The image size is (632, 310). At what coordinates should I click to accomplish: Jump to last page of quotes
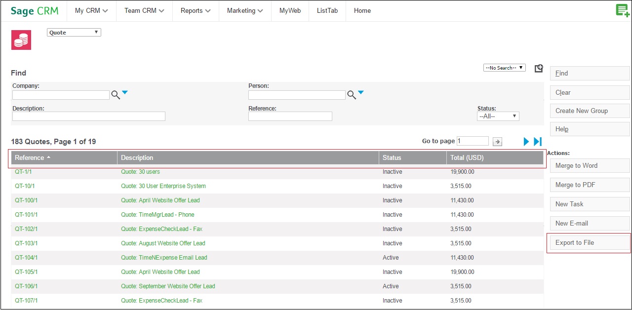point(538,142)
